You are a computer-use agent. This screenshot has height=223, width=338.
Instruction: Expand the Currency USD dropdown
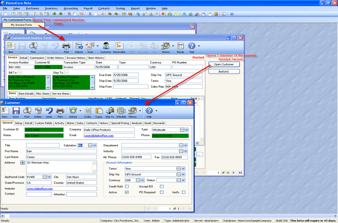[x=143, y=180]
